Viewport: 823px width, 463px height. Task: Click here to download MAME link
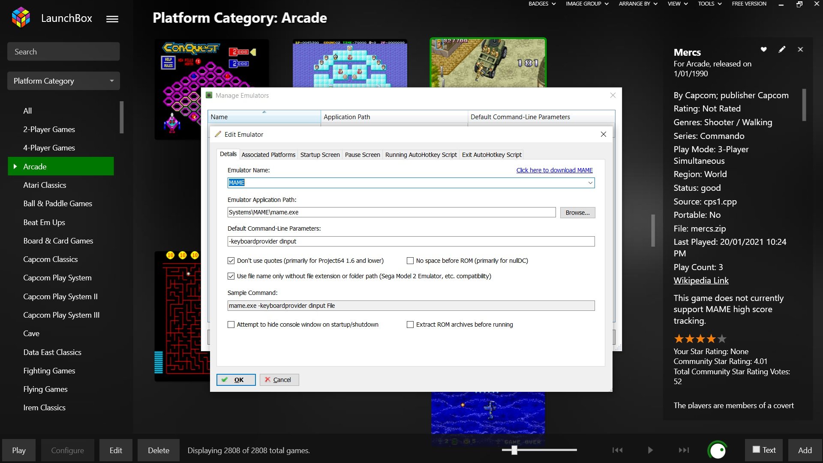[x=554, y=170]
